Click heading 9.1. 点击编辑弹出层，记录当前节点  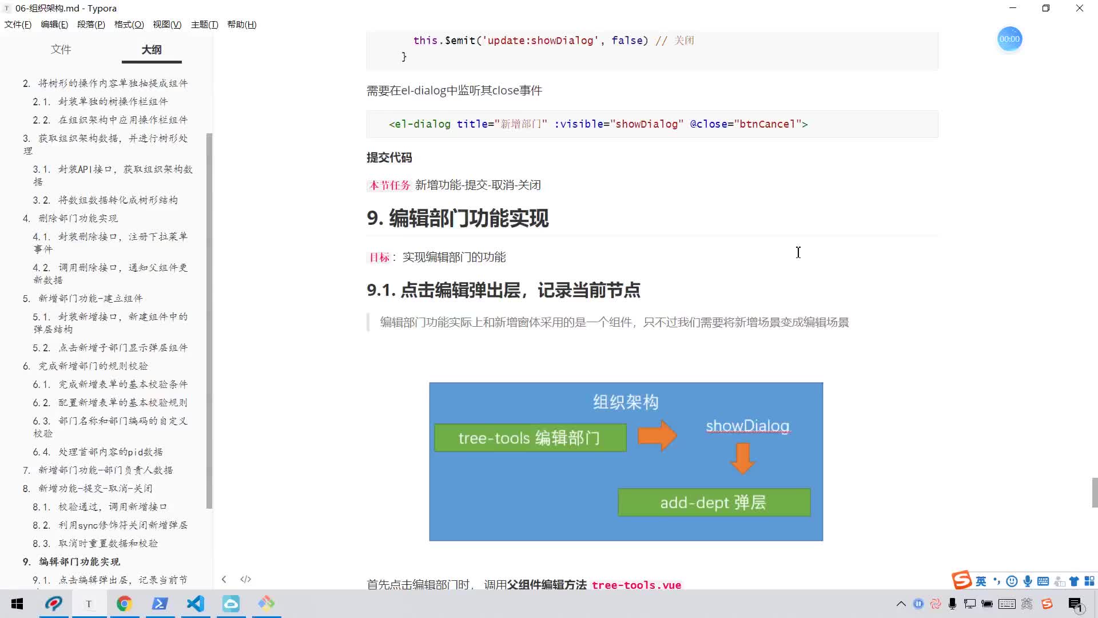503,290
